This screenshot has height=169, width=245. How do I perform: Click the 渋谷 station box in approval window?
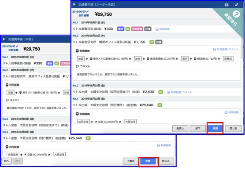pos(138,59)
